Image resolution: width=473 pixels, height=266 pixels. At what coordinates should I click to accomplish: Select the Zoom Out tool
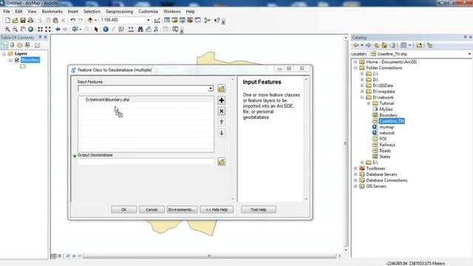point(15,30)
